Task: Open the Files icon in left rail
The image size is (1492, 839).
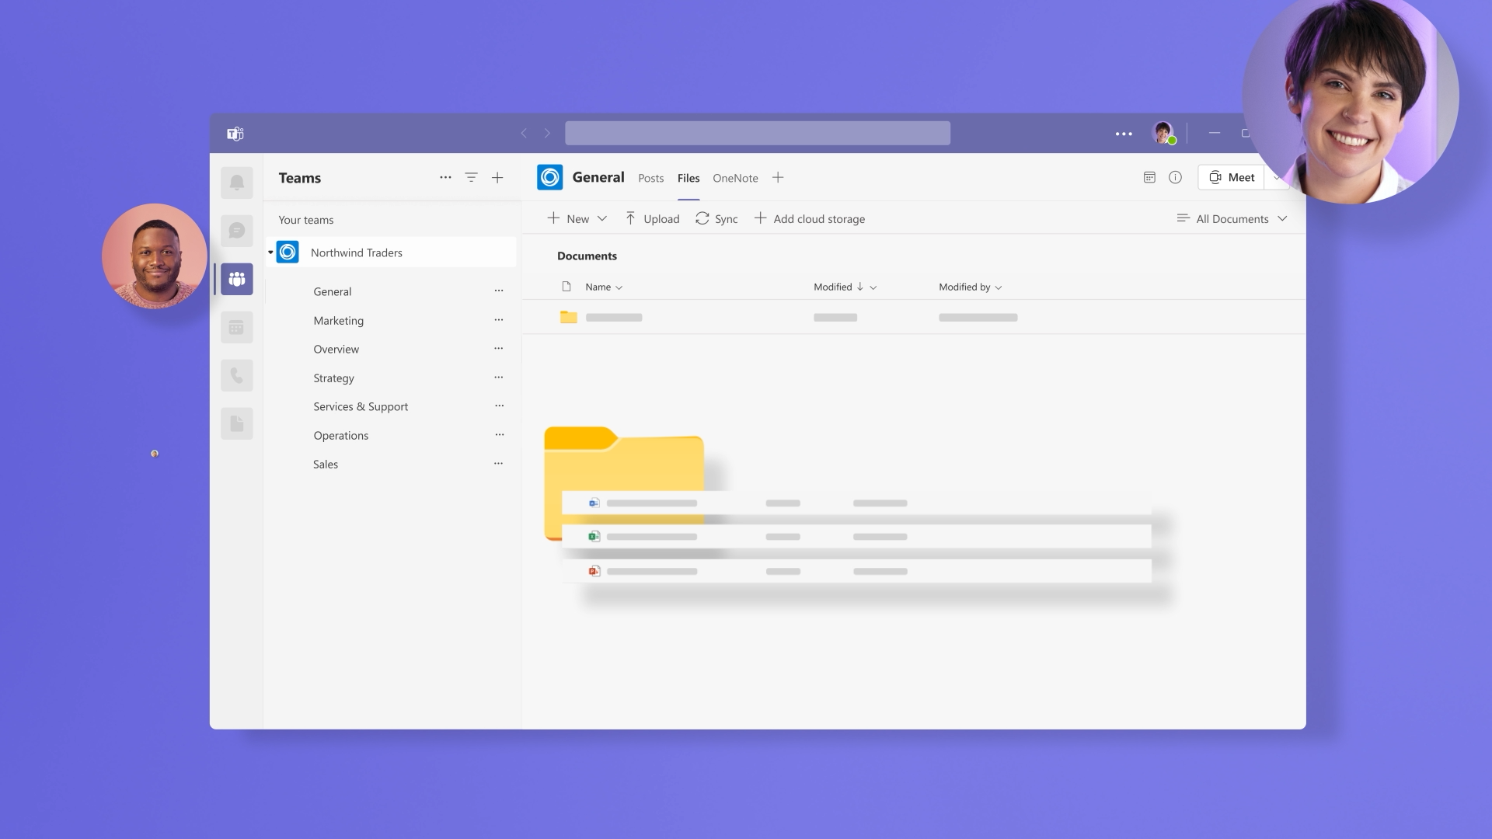Action: [x=237, y=423]
